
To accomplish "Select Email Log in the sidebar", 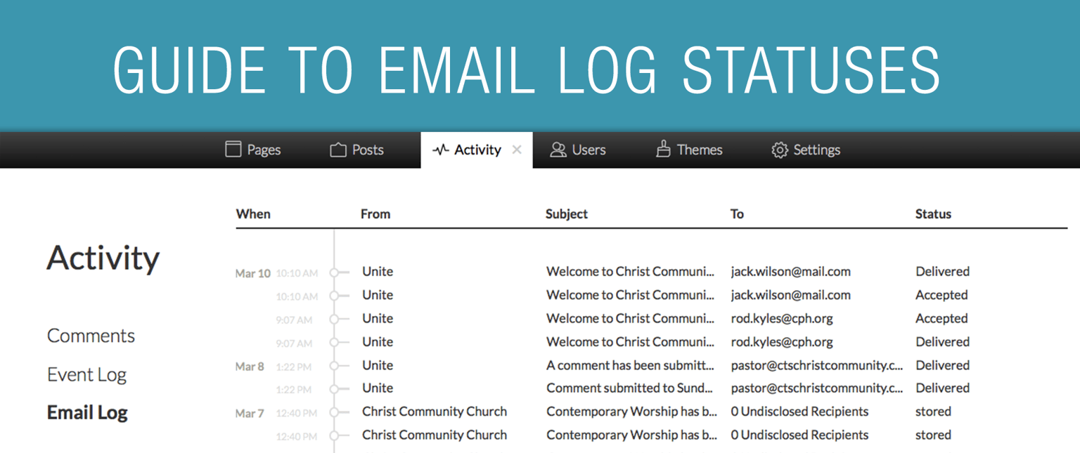I will [86, 412].
